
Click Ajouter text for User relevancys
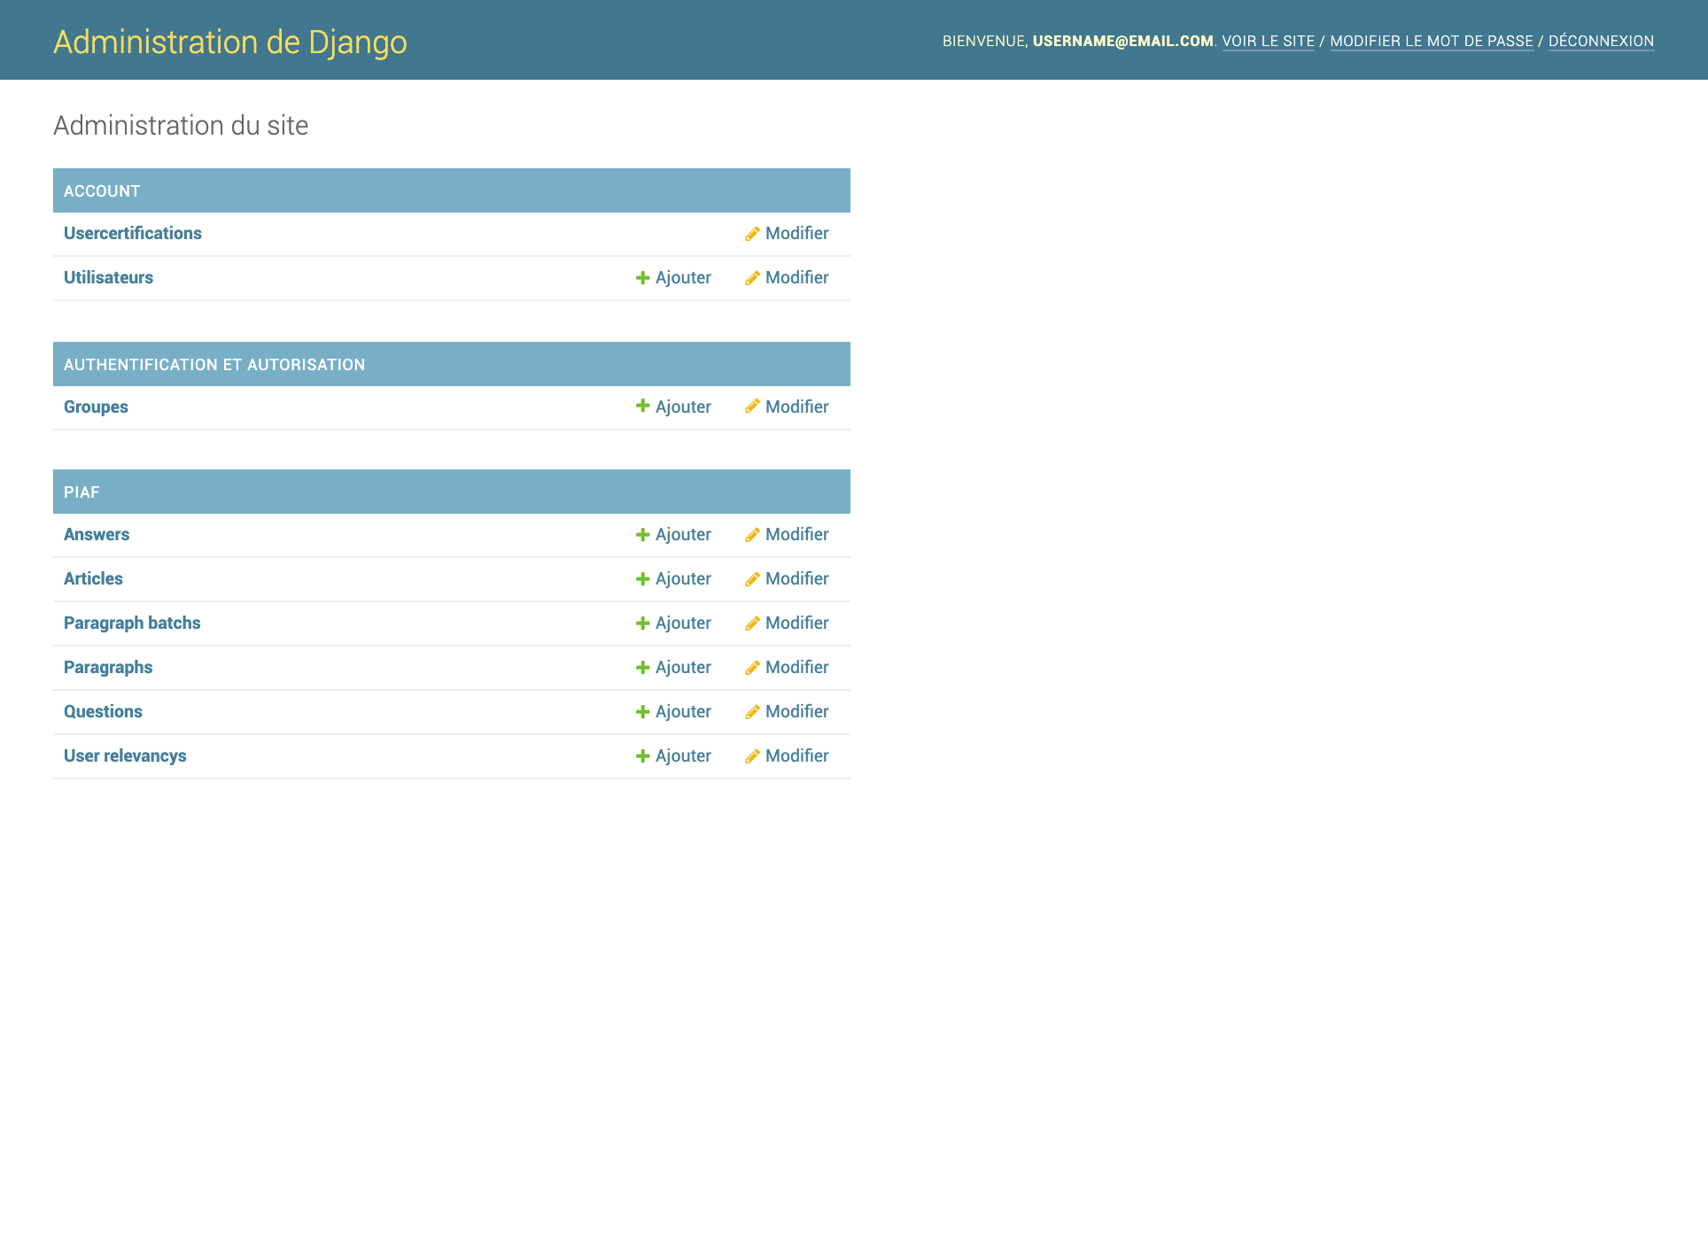coord(683,756)
